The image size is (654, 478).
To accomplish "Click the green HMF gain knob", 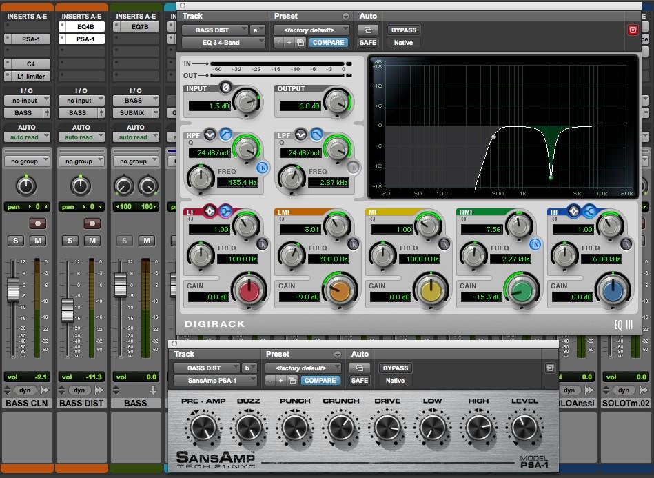I will (522, 291).
